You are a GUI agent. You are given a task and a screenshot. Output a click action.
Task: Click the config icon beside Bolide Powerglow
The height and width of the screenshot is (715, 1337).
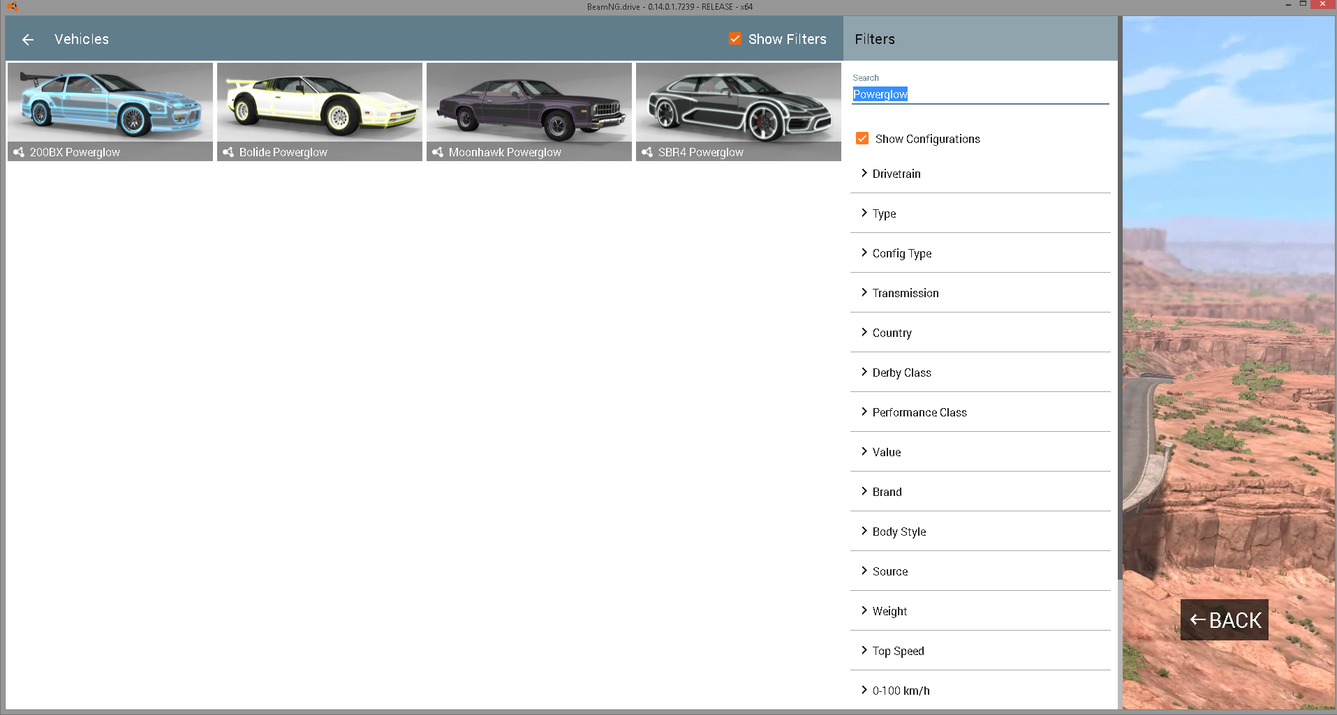(x=228, y=152)
